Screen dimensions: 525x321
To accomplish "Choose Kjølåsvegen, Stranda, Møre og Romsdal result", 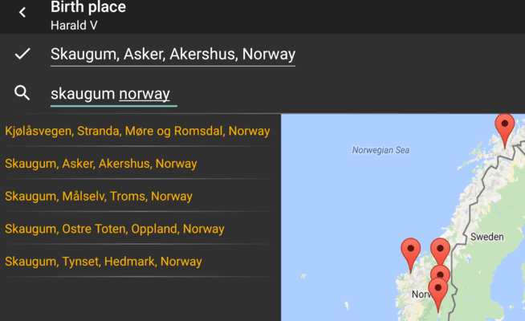I will (x=137, y=131).
